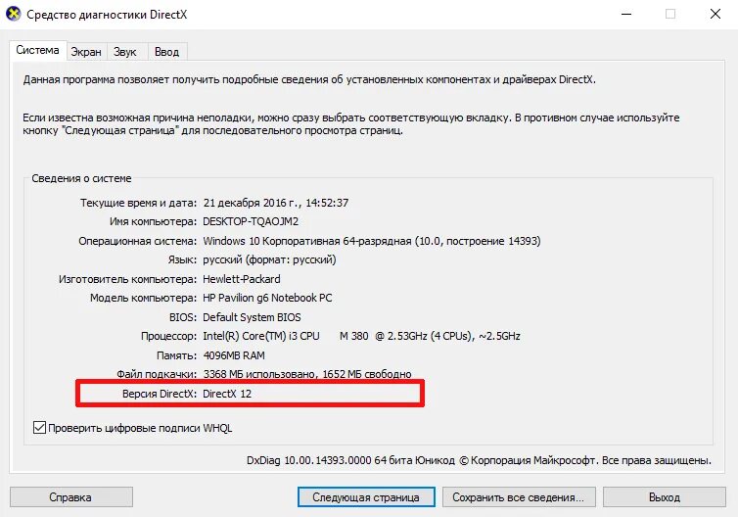The width and height of the screenshot is (738, 517).
Task: Click the manufacturer value Hewlett-Packard
Action: [242, 279]
